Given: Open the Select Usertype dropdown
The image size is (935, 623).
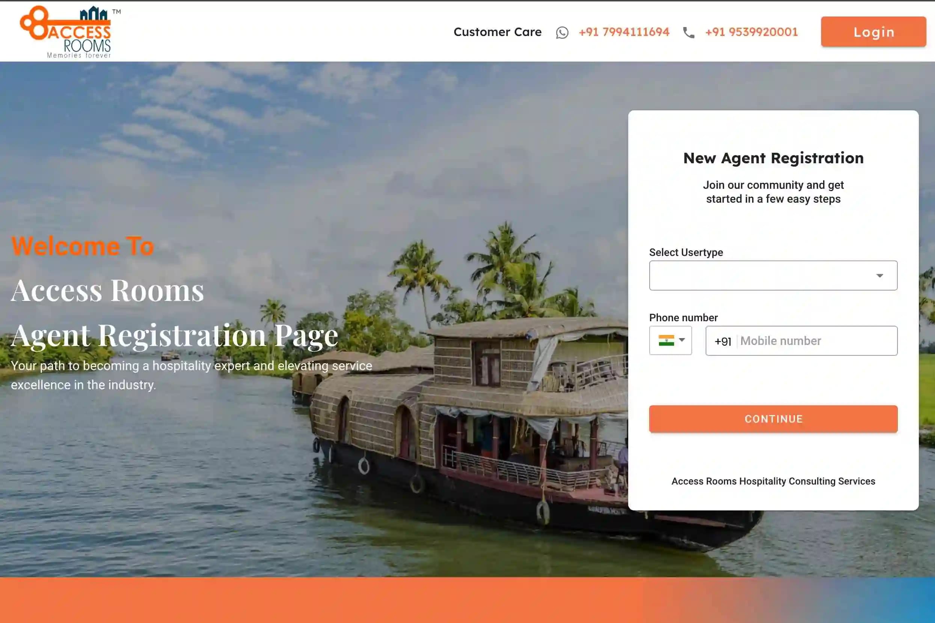Looking at the screenshot, I should (x=773, y=275).
